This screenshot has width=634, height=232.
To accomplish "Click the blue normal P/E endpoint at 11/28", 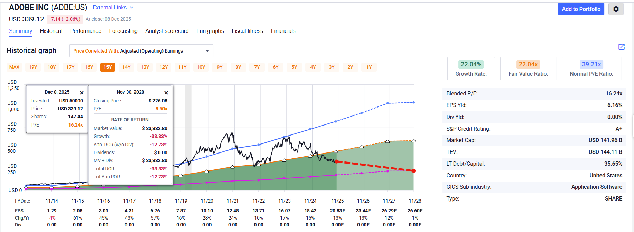I will (414, 102).
